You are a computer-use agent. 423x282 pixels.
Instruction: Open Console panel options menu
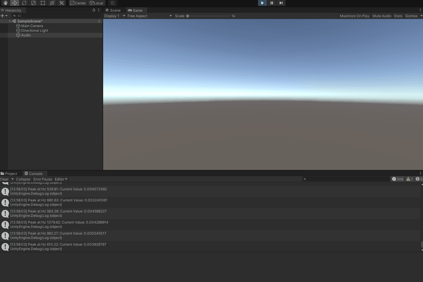click(420, 173)
